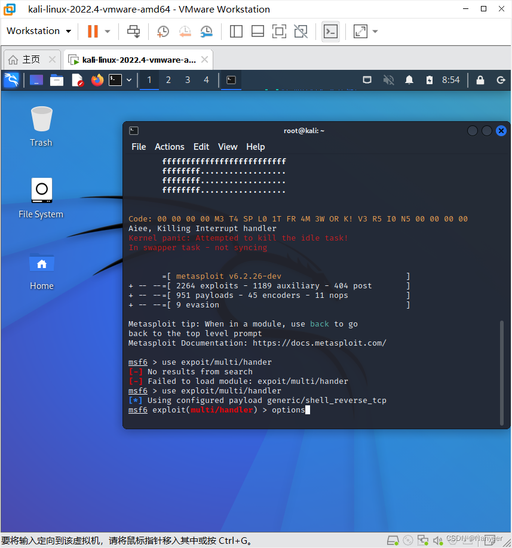Open the Workstation dropdown menu
The image size is (512, 548).
click(39, 31)
